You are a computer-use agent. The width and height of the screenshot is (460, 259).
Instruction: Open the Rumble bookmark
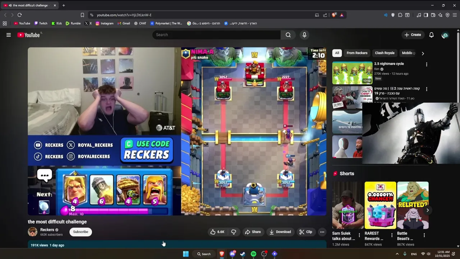(73, 23)
